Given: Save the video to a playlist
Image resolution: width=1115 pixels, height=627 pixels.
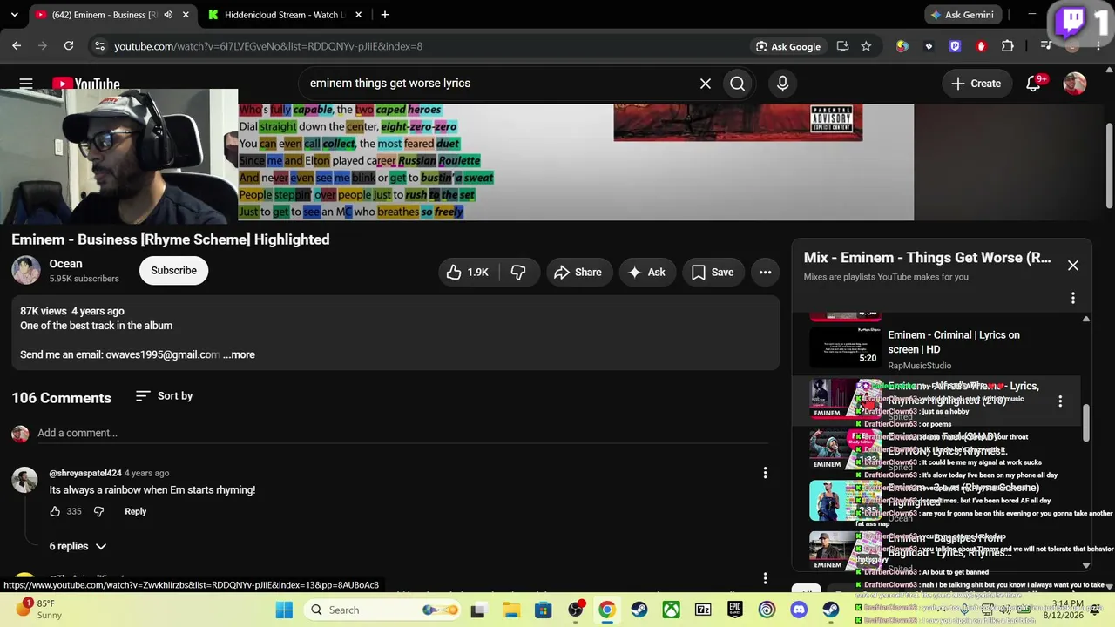Looking at the screenshot, I should 713,273.
